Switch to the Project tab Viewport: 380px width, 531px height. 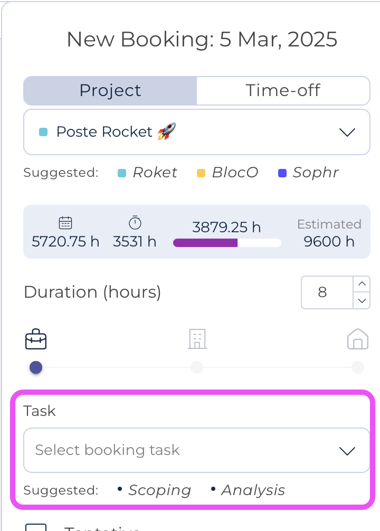coord(110,90)
